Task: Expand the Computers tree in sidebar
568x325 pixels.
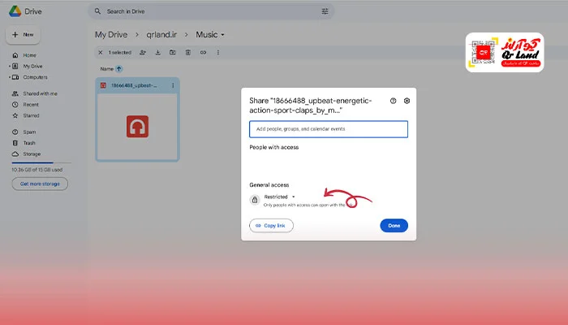Action: [x=8, y=77]
